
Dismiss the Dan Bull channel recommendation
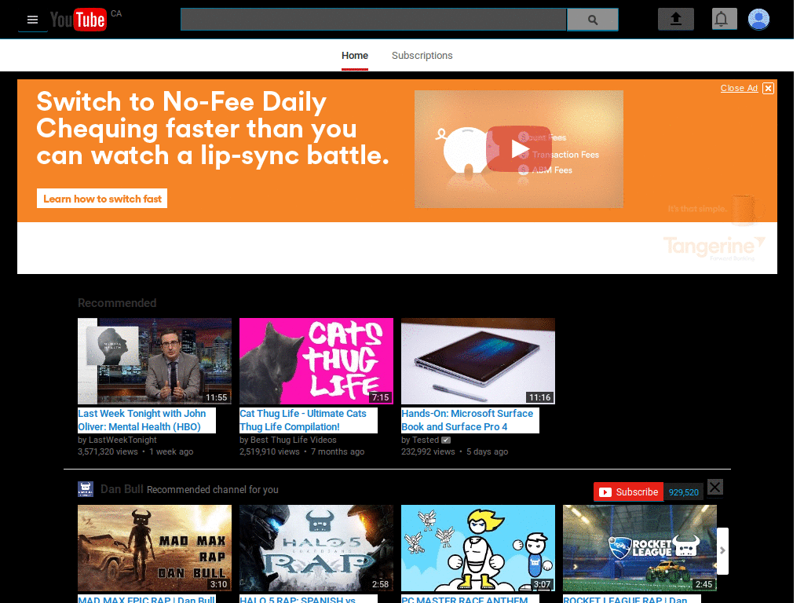coord(714,487)
